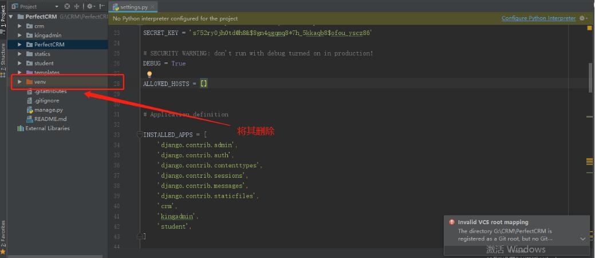Expand the Invalid VCS root notification chevron
The height and width of the screenshot is (258, 595).
point(583,239)
